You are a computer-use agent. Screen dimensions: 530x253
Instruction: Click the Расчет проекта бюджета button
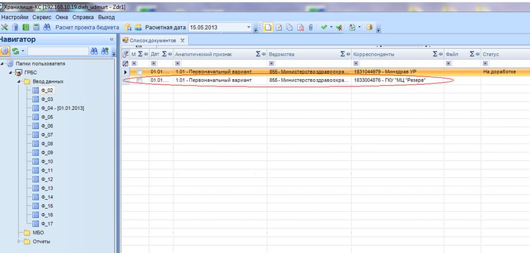click(x=86, y=27)
